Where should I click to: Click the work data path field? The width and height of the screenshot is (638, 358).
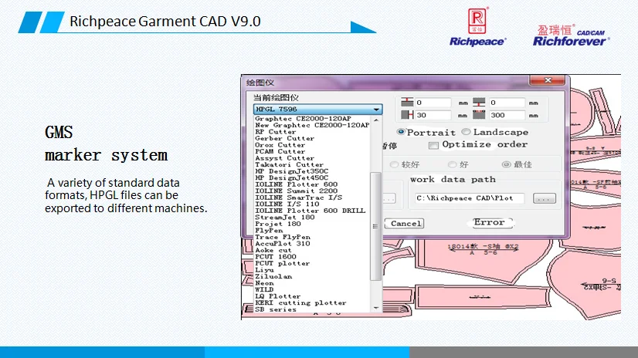click(470, 198)
